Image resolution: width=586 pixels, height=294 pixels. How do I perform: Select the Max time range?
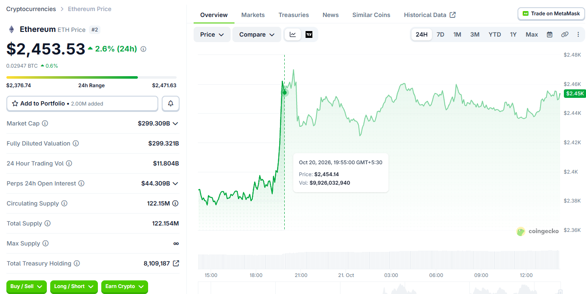pyautogui.click(x=532, y=34)
